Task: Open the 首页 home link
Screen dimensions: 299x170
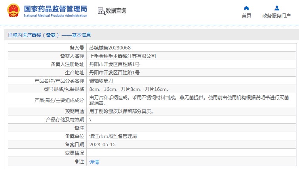Action: [246, 15]
